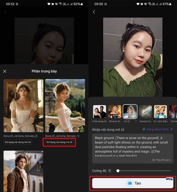Choose the General XL style
Viewport: 177px width, 192px height.
point(145,112)
